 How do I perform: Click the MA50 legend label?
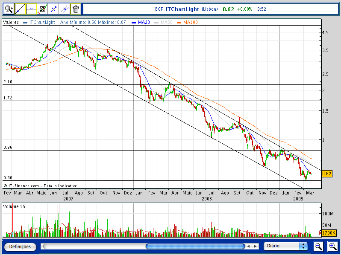(166, 22)
